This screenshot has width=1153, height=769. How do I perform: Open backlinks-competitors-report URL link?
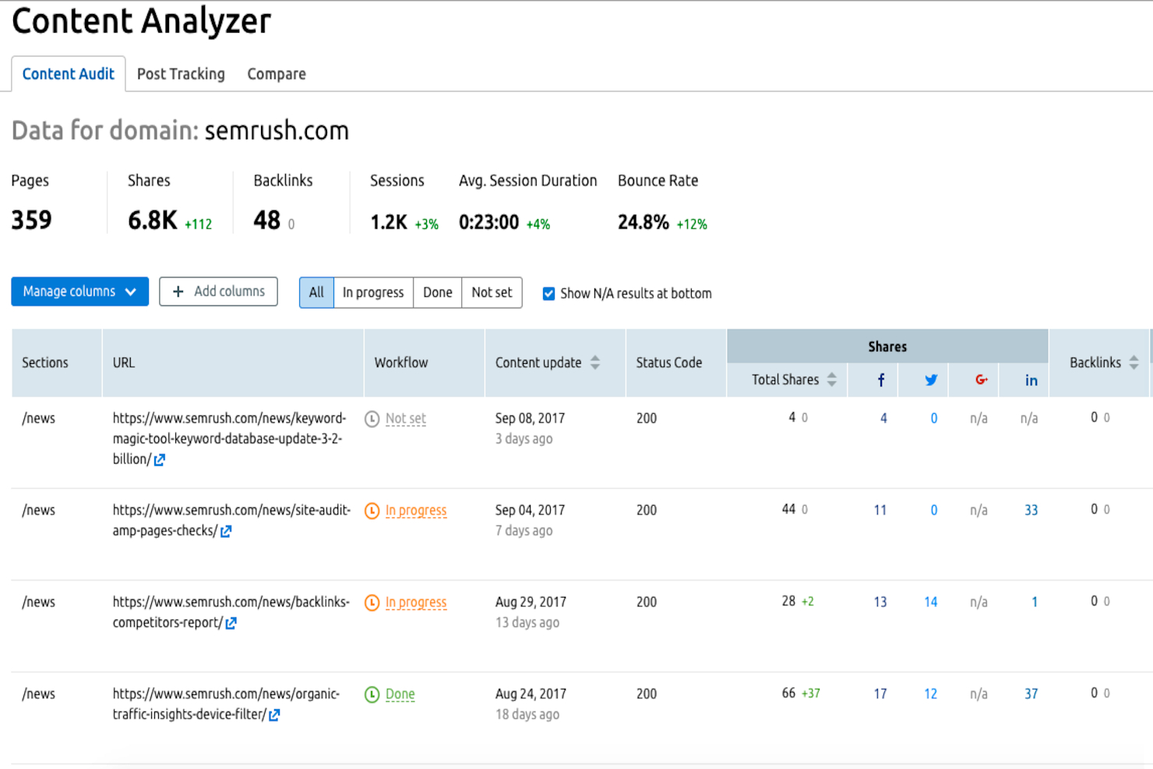pos(231,612)
